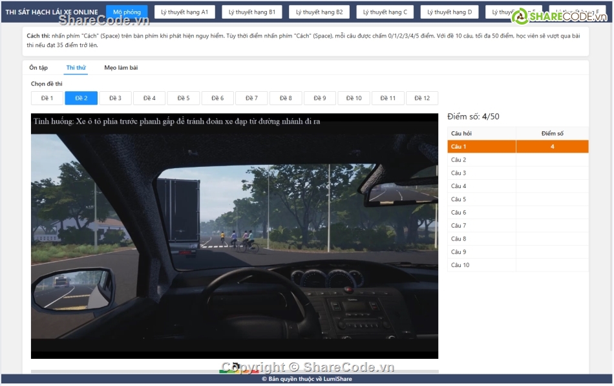Viewport: 614px width, 386px height.
Task: Open the Mẹo làm bài tab
Action: pos(121,68)
